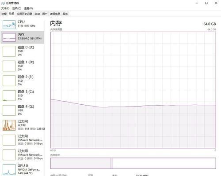This screenshot has width=221, height=176.
Task: Open the 磁盘 0 (D:) SSD entry
Action: (23, 51)
